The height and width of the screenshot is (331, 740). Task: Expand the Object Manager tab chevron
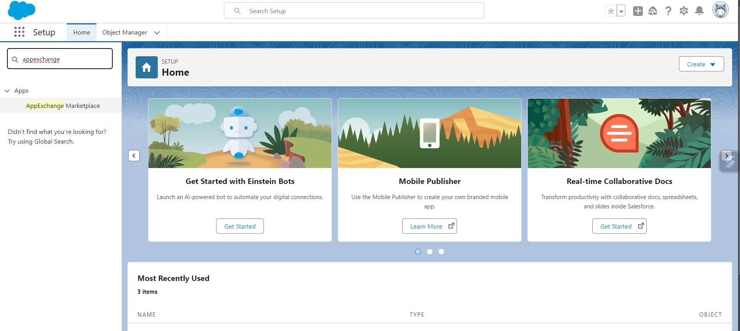(x=157, y=33)
